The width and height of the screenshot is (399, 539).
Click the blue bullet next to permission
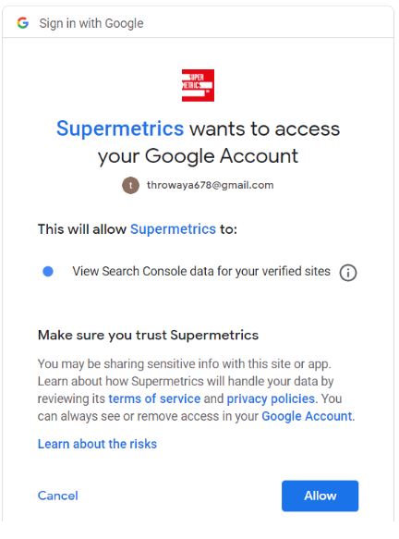(48, 271)
